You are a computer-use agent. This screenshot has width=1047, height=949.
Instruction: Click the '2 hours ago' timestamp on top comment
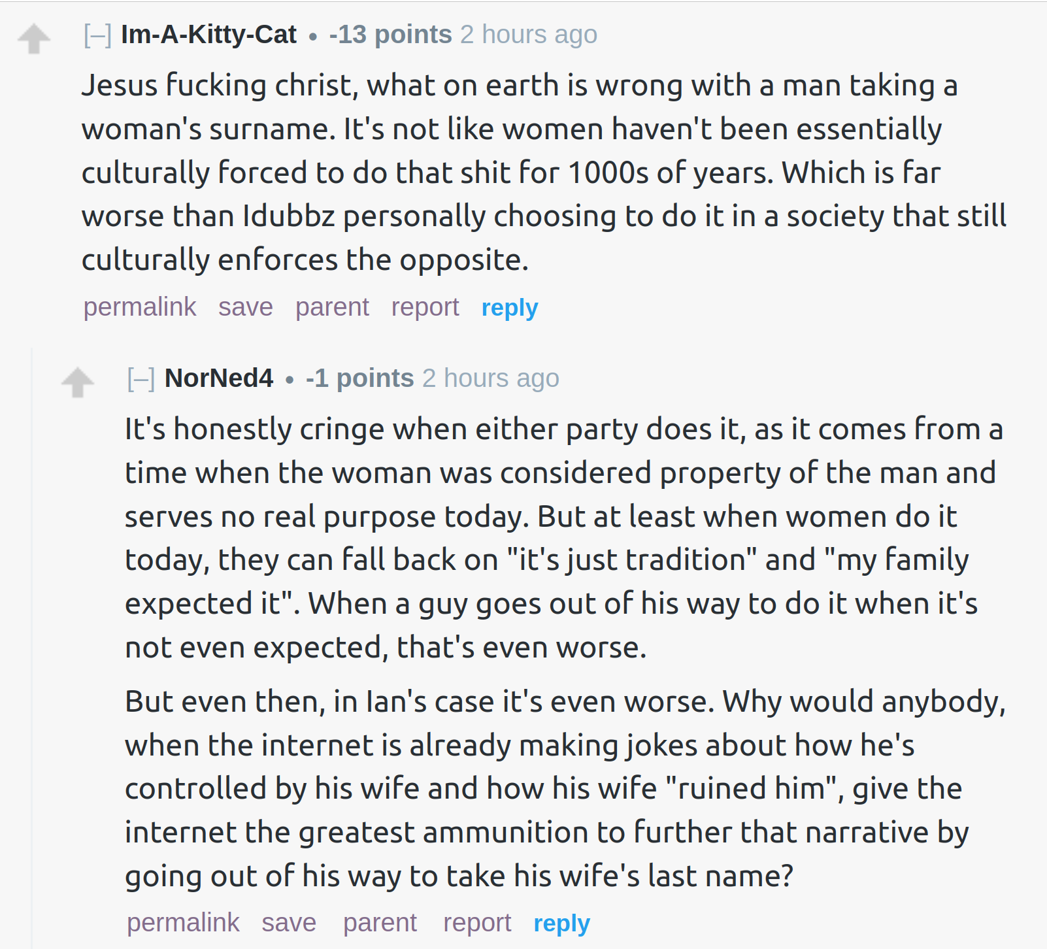click(529, 35)
